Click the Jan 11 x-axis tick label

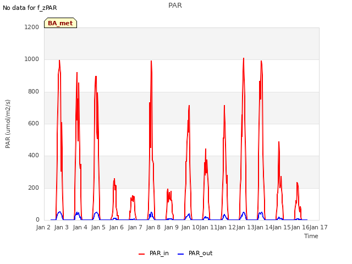coord(208,227)
